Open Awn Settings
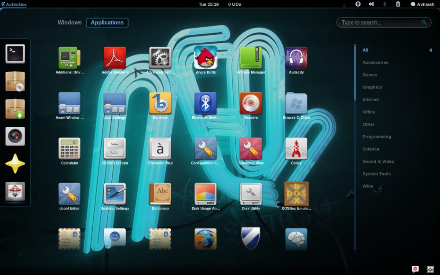440x275 pixels. (x=115, y=103)
